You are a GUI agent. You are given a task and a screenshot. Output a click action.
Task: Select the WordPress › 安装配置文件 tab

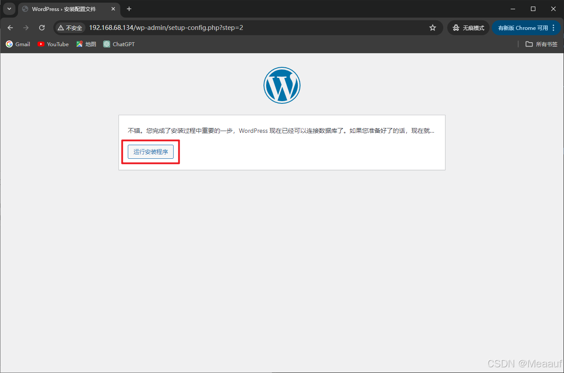pyautogui.click(x=70, y=9)
